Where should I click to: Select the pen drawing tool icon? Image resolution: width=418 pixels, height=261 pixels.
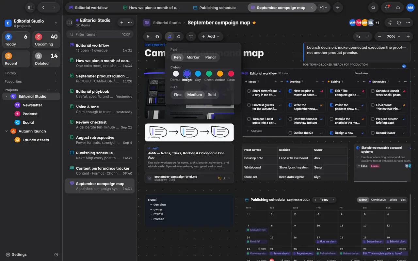169,37
